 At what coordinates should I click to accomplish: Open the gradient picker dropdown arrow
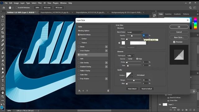[147, 43]
